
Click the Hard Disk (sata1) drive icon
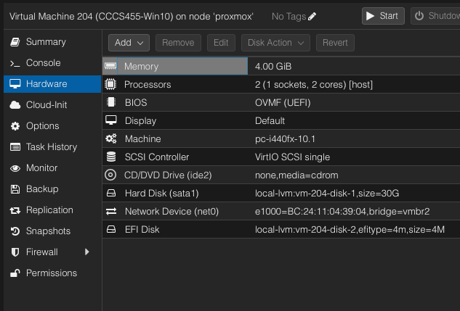pyautogui.click(x=111, y=193)
